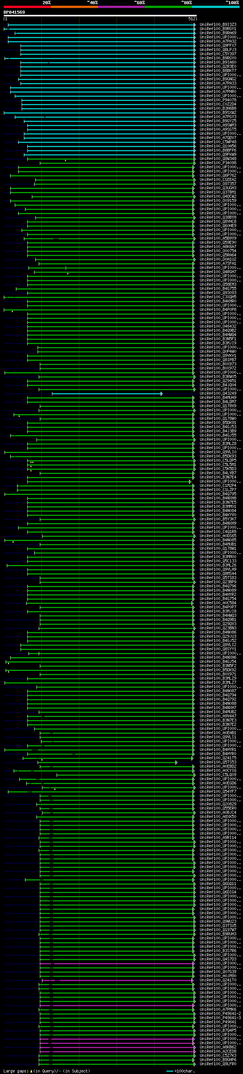Viewport: 243px width, 1074px height.
Task: Click label UniRef100_A5B9Y9
Action: (218, 238)
